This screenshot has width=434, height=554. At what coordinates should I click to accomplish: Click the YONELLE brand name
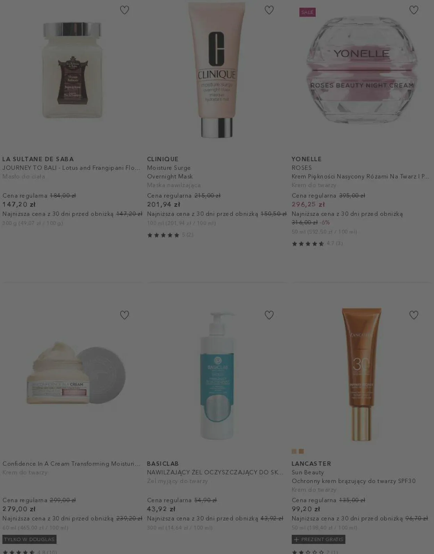(307, 159)
